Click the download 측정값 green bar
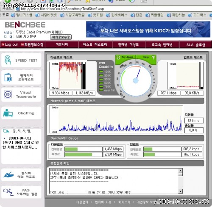Screen dimensions: 212x207 (x=78, y=155)
